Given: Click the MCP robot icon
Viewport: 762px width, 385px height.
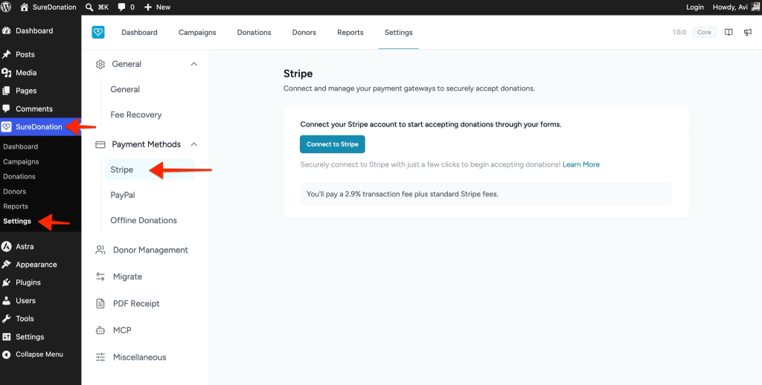Looking at the screenshot, I should [x=100, y=331].
